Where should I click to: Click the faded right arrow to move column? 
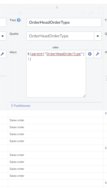[x=98, y=13]
